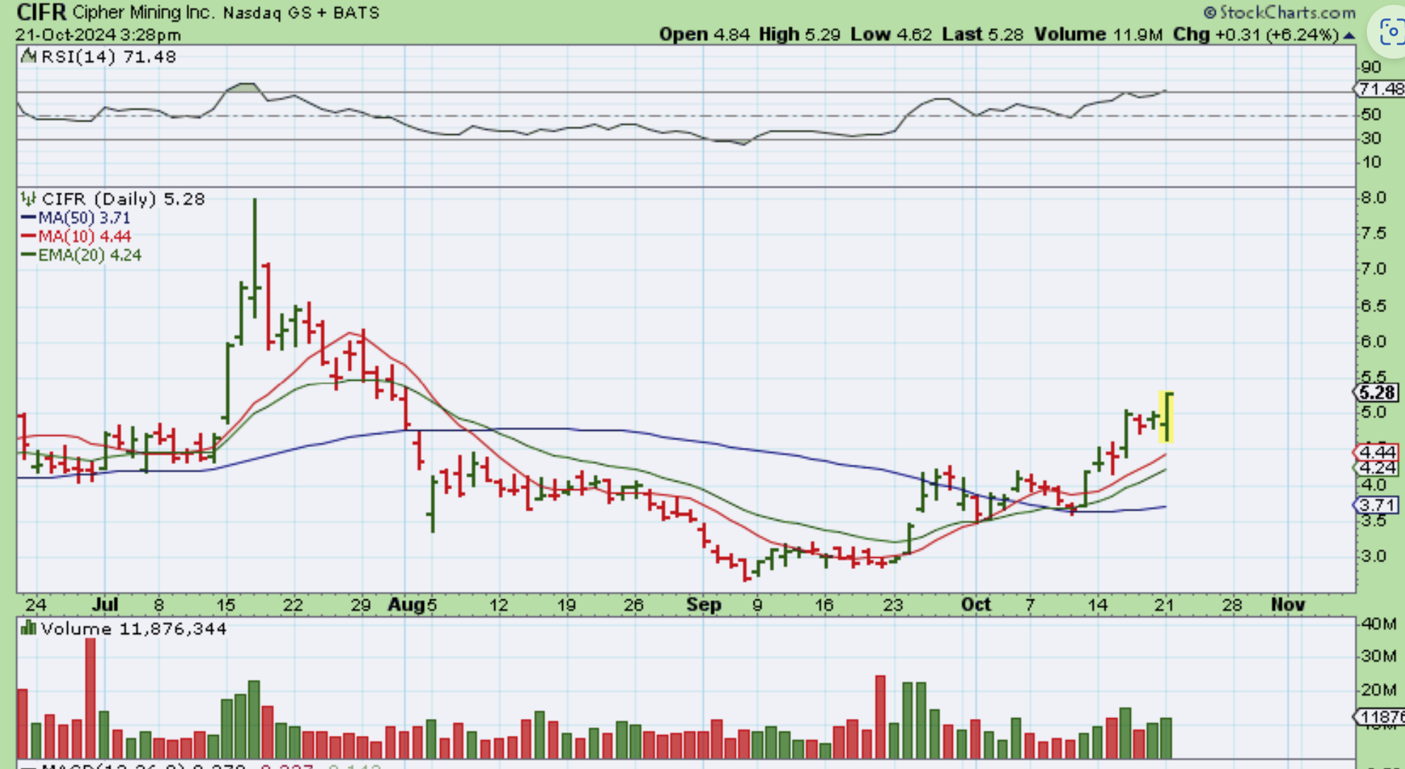
Task: Click the StockCharts.com watermark link
Action: [x=1287, y=13]
